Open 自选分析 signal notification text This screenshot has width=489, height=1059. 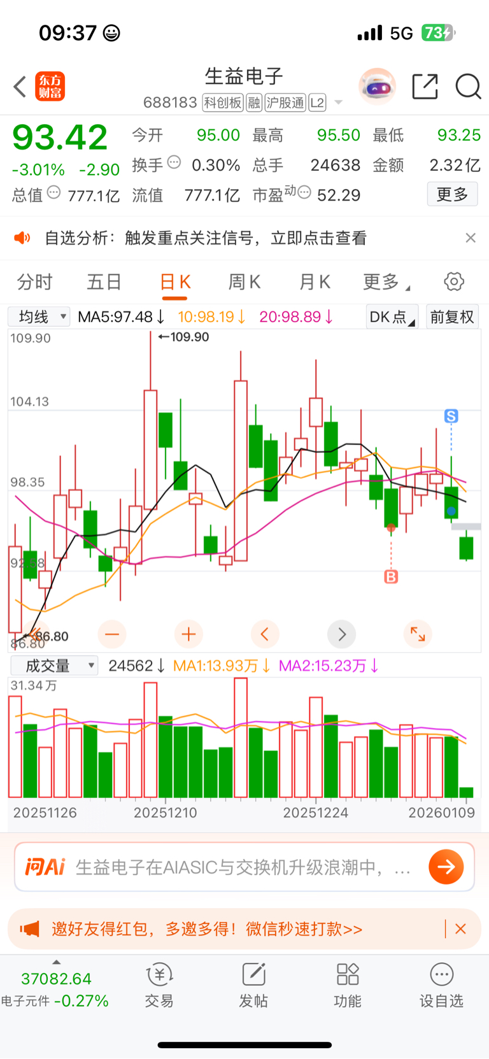point(206,238)
